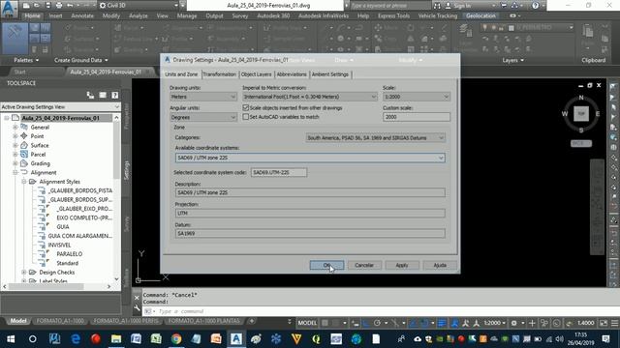
Task: Click the AutoCAD application menu logo
Action: click(9, 9)
